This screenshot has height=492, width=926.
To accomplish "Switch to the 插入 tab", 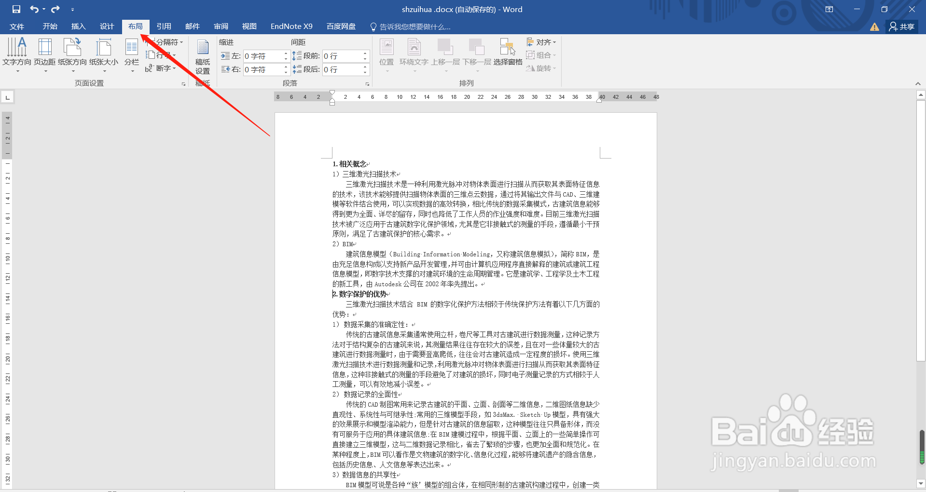I will (78, 27).
